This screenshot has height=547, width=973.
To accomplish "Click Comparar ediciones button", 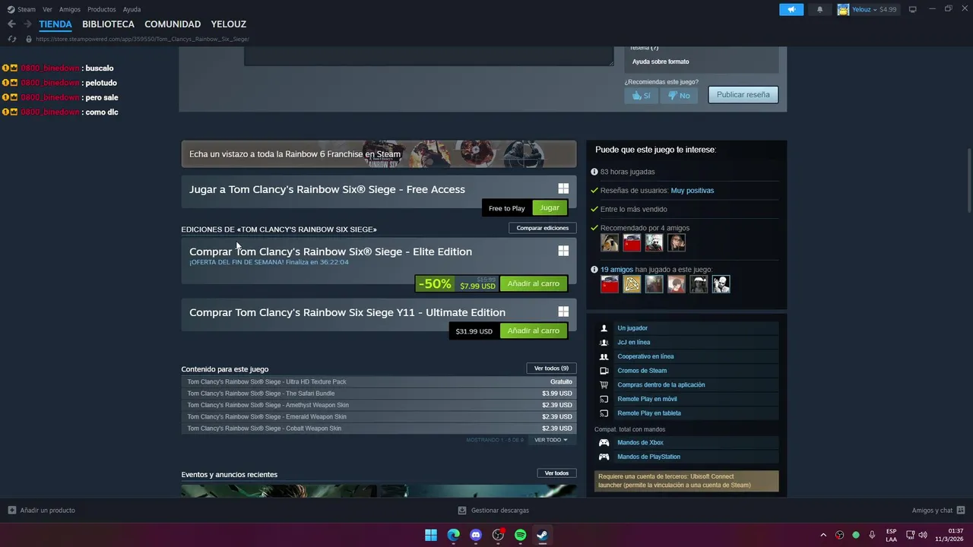I will pos(543,228).
